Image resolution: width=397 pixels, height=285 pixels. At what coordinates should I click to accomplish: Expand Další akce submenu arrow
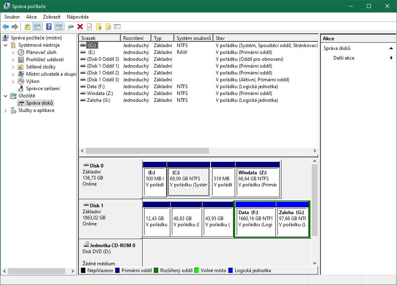pos(391,58)
